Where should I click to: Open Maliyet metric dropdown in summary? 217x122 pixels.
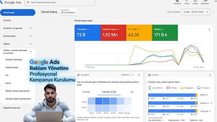click(x=159, y=29)
